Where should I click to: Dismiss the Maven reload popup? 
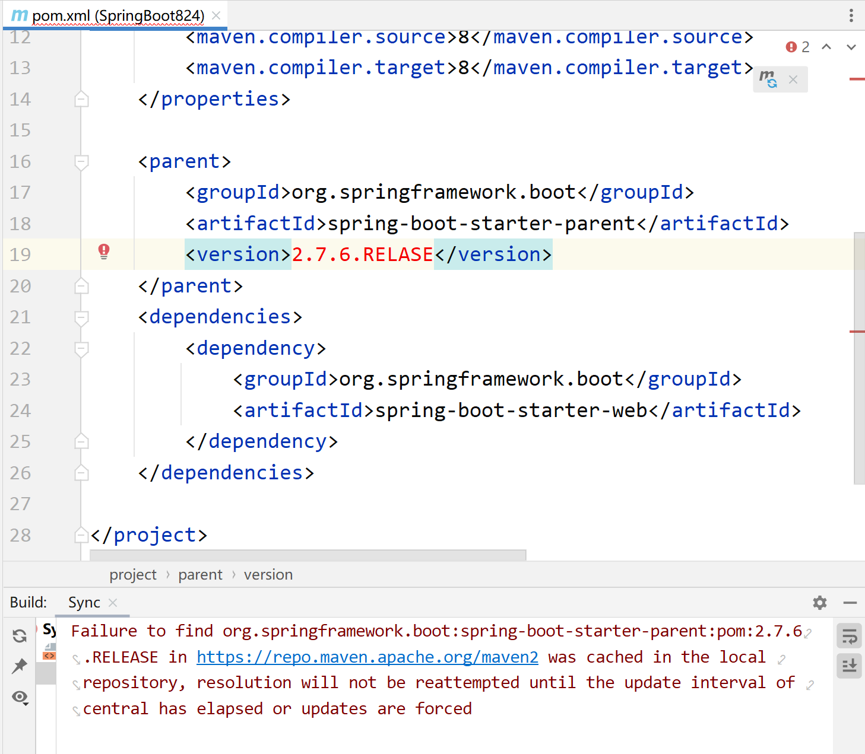tap(793, 79)
